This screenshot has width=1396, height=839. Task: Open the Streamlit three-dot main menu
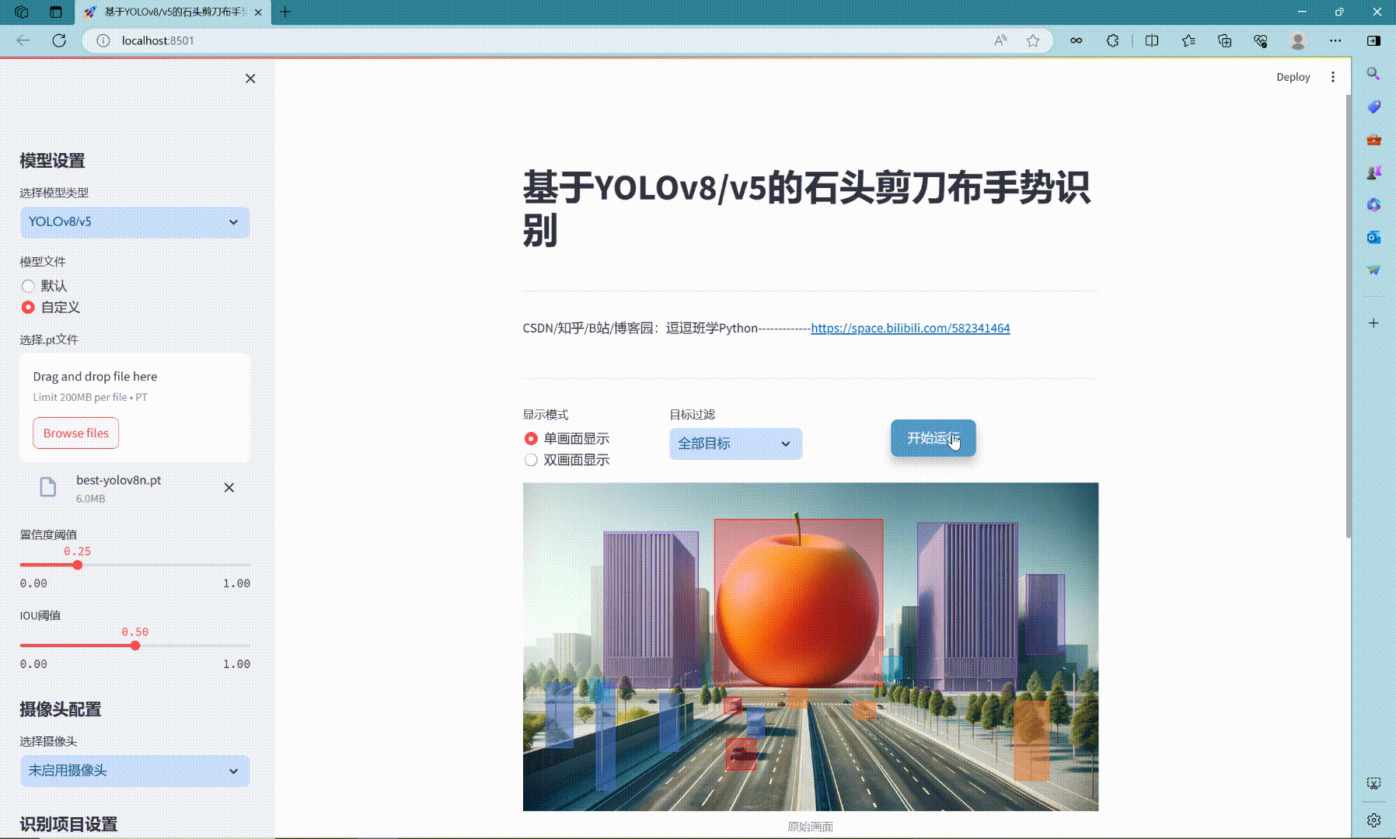1332,77
